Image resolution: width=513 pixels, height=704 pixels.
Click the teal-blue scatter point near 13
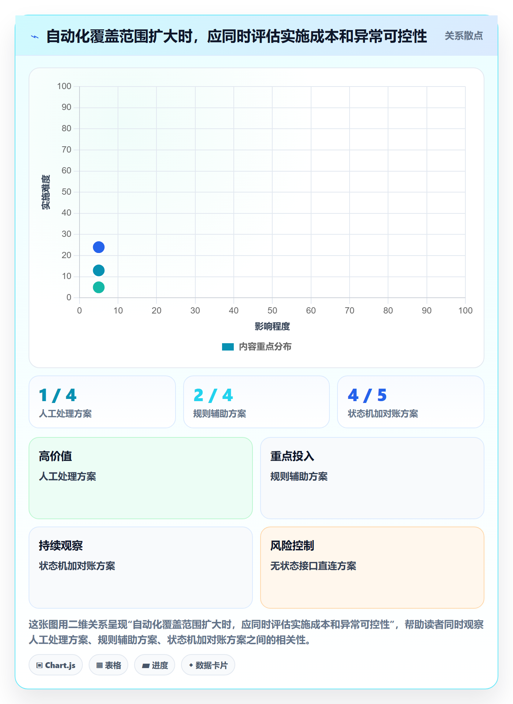99,271
